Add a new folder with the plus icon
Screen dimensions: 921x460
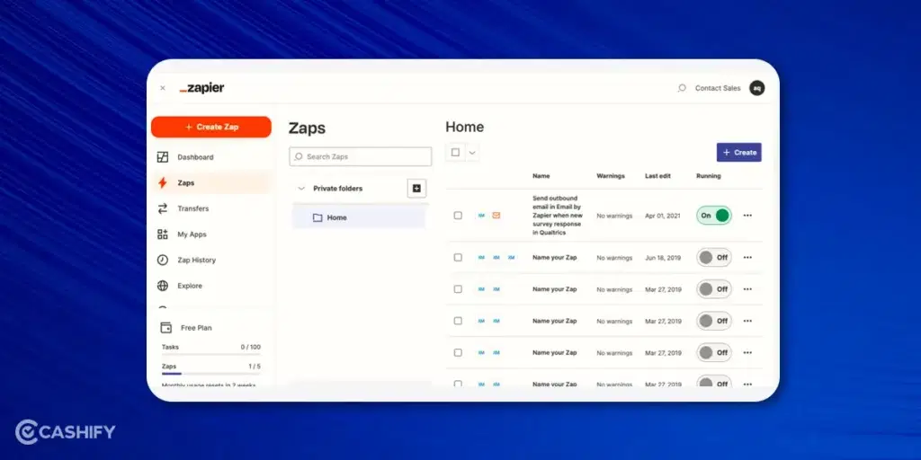tap(416, 189)
